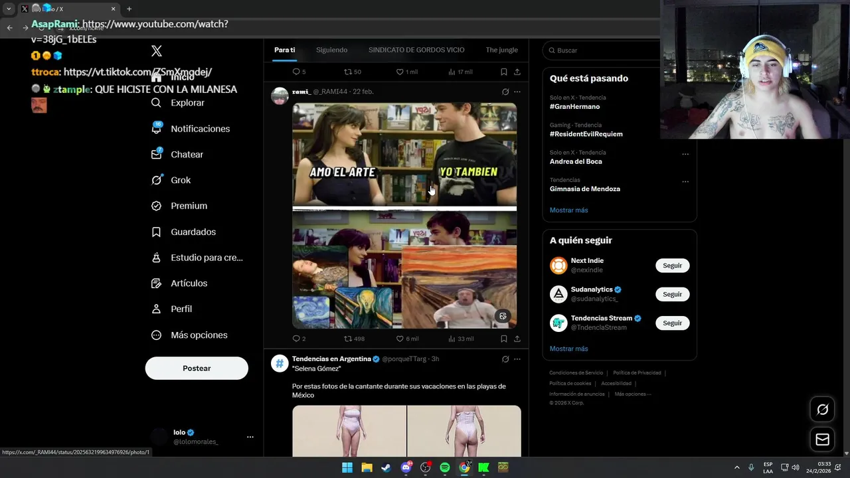The width and height of the screenshot is (850, 478).
Task: Click the edit-image icon on the meme photo
Action: (x=503, y=316)
